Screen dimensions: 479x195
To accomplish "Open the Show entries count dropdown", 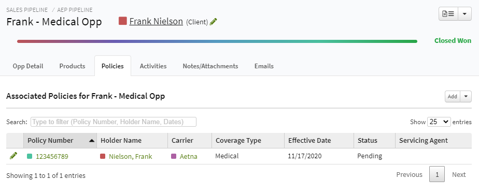I will point(439,122).
